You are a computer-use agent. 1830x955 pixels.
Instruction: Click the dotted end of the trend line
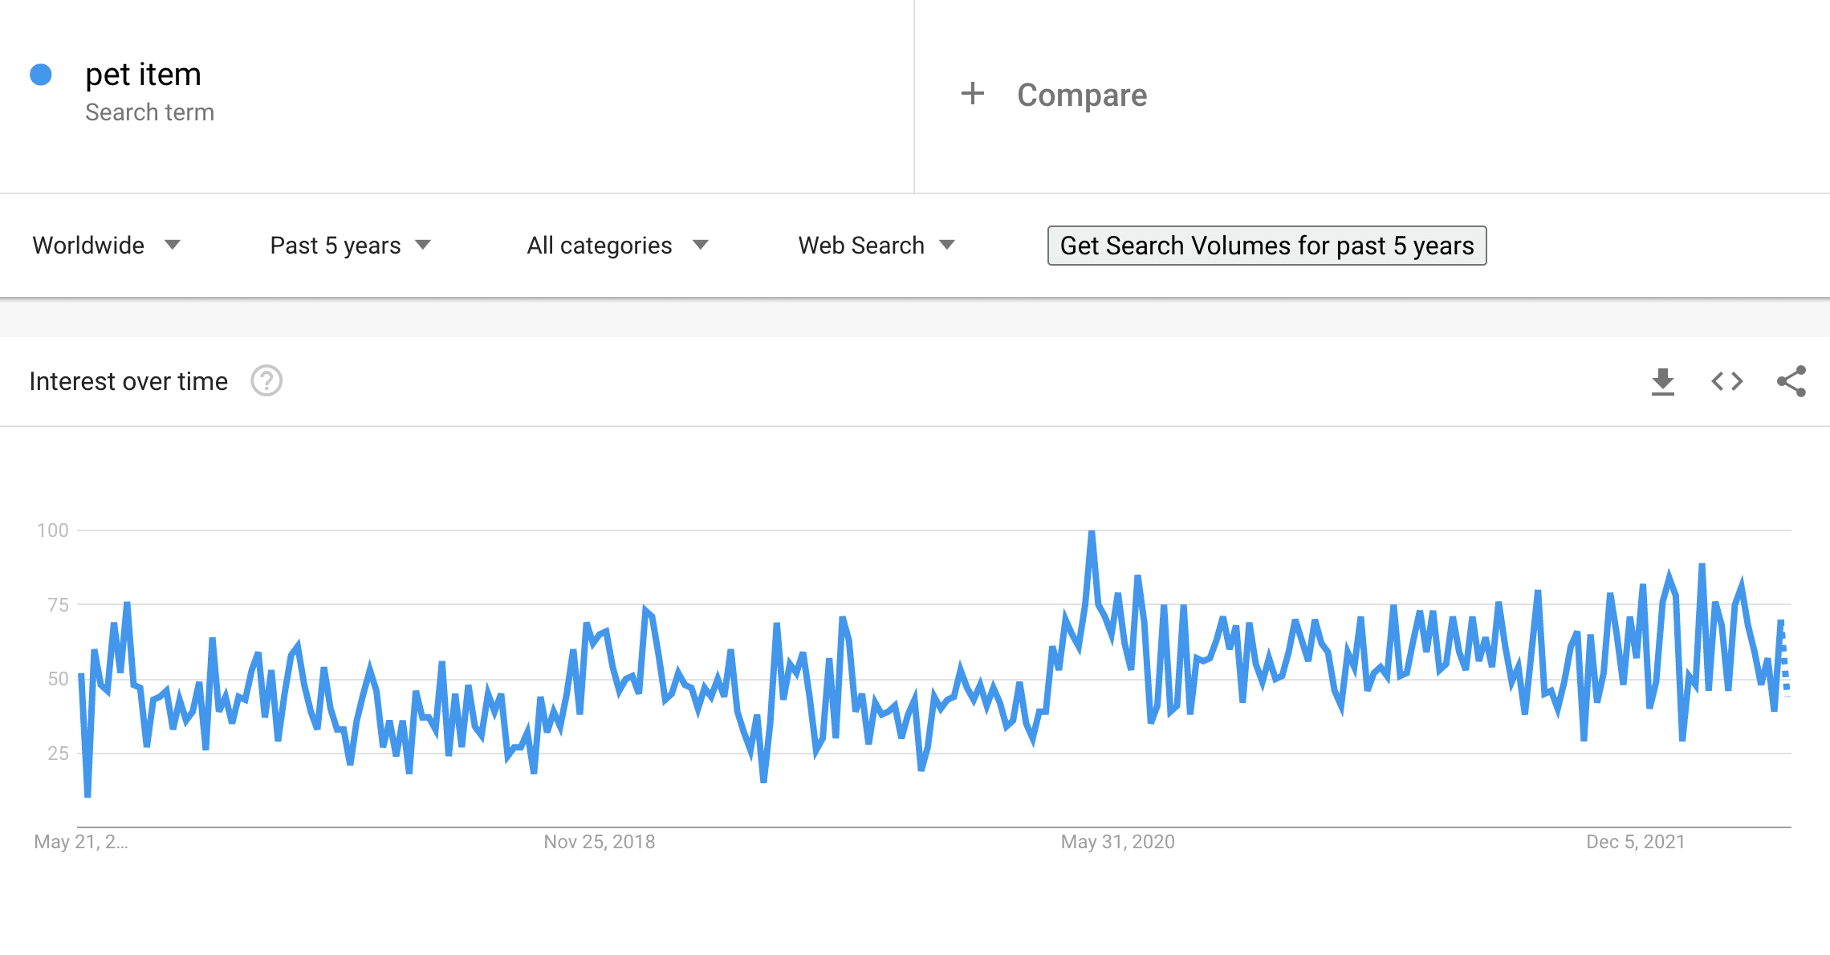point(1784,660)
